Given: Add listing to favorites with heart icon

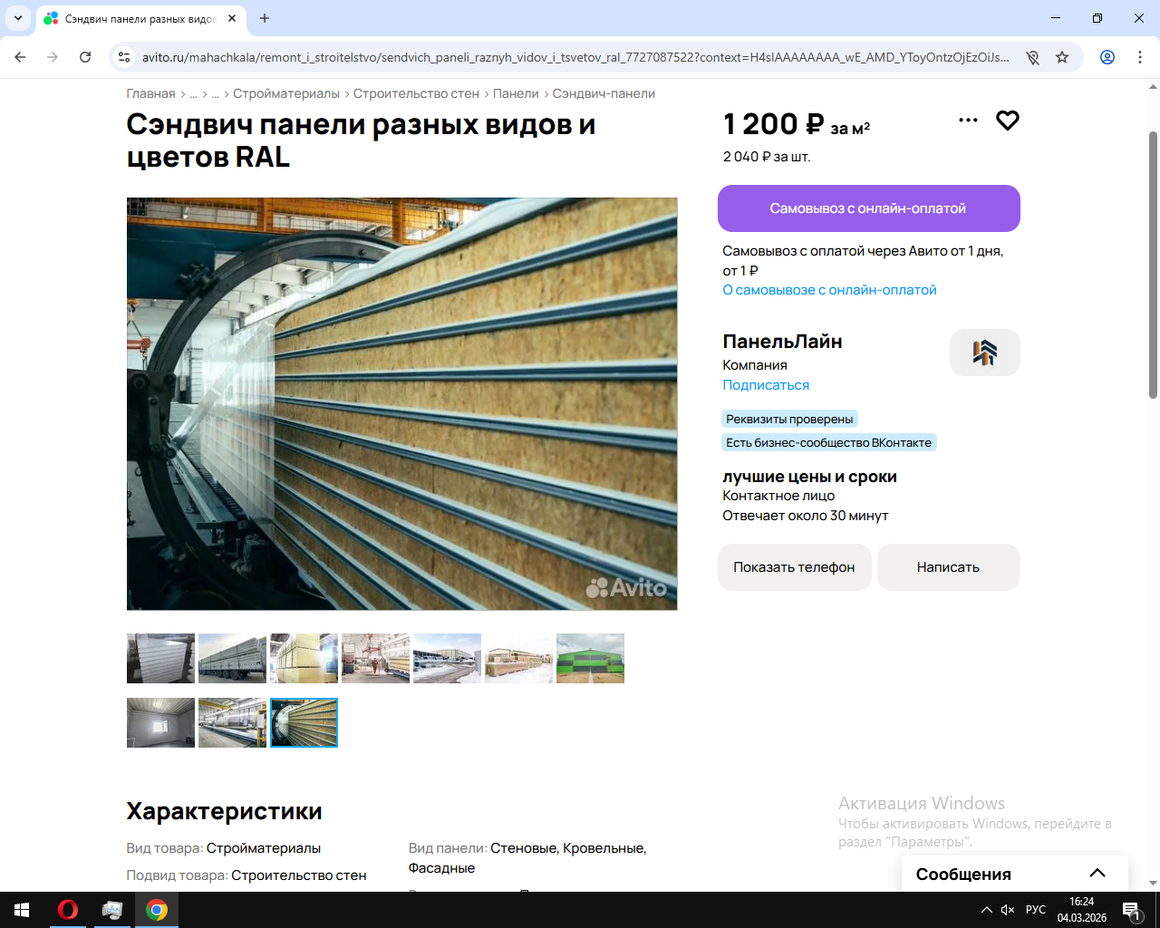Looking at the screenshot, I should [x=1007, y=121].
